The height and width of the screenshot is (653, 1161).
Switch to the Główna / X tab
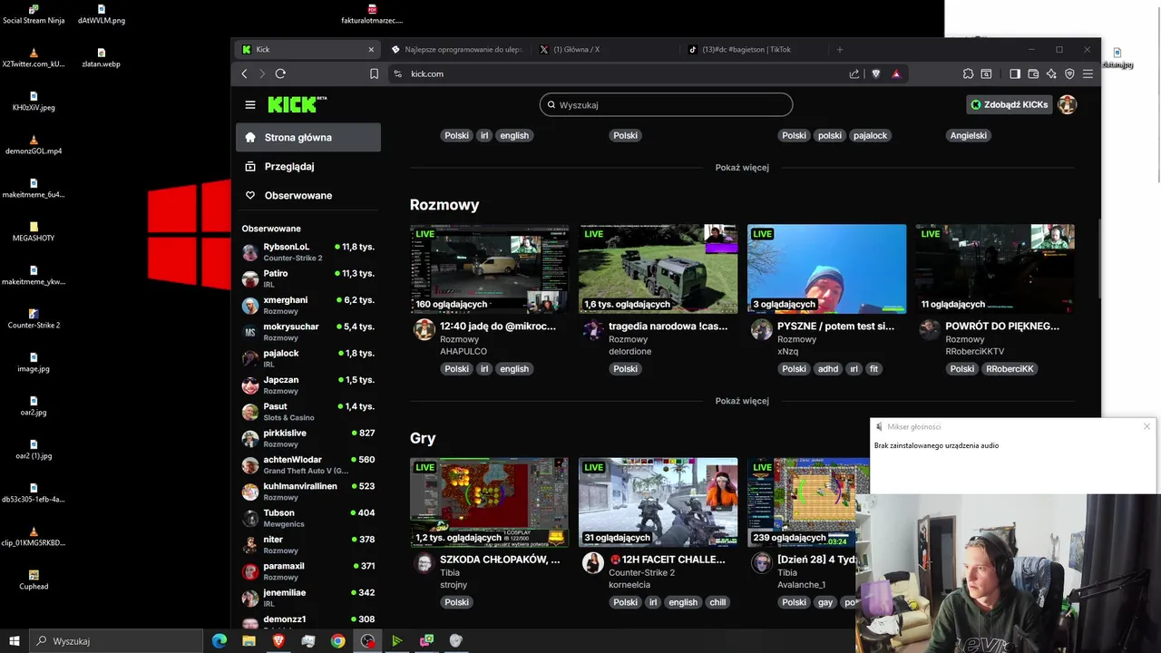coord(603,49)
